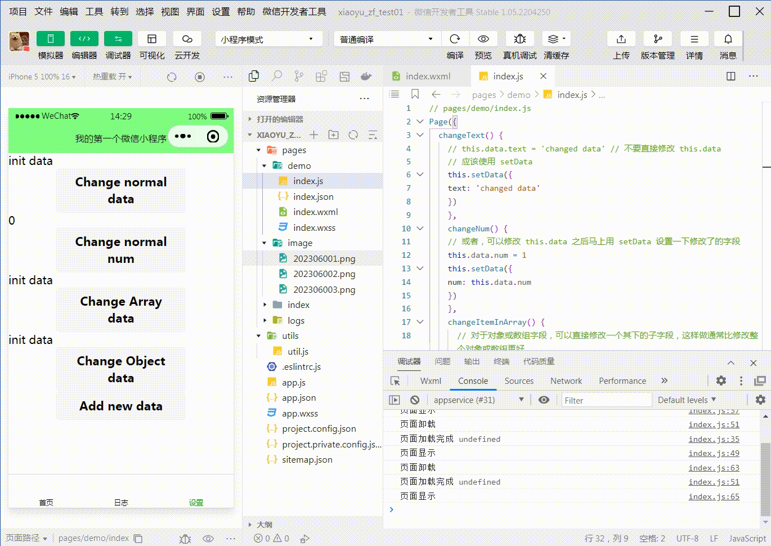Open the explorer files icon

[x=254, y=76]
